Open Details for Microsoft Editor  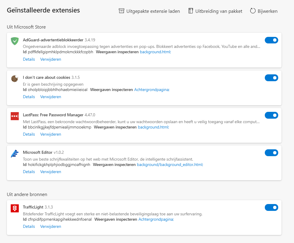coord(29,172)
